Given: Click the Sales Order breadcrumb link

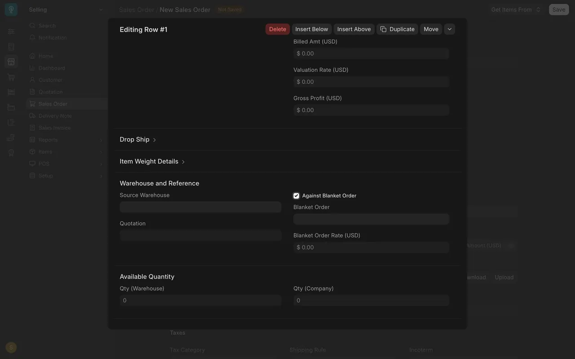Looking at the screenshot, I should (137, 9).
